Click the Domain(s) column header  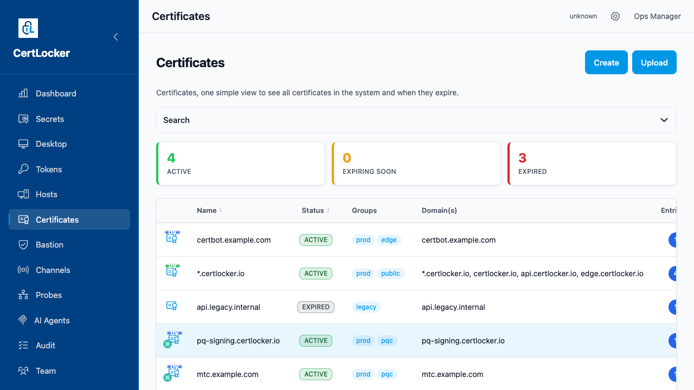[439, 210]
